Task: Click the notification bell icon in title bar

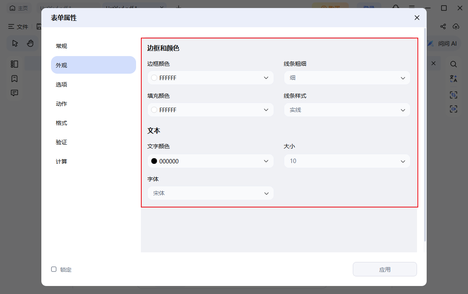Action: (396, 6)
